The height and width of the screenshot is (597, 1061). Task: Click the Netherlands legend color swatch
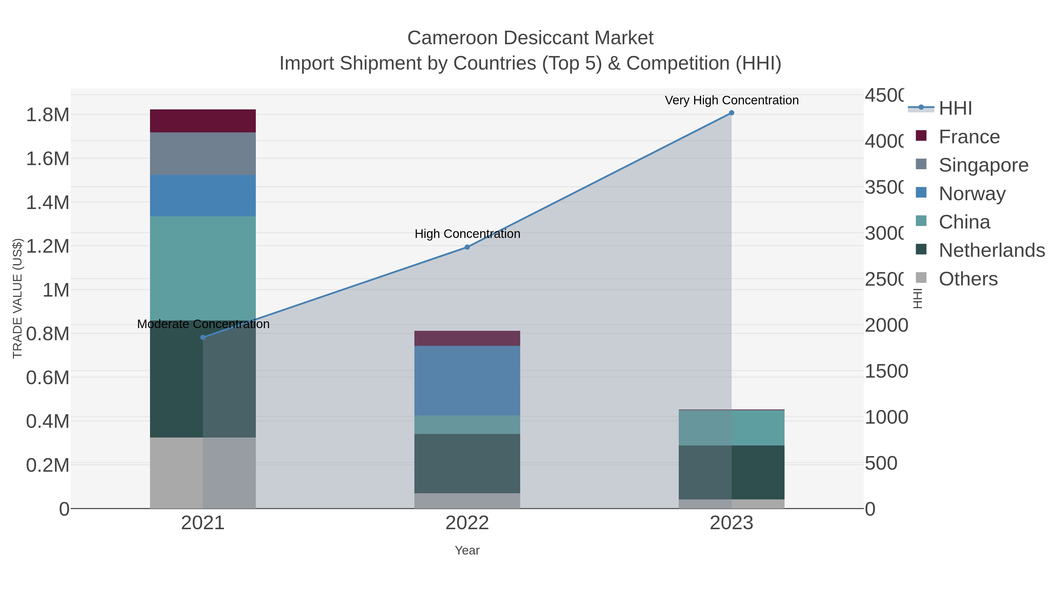pos(921,249)
